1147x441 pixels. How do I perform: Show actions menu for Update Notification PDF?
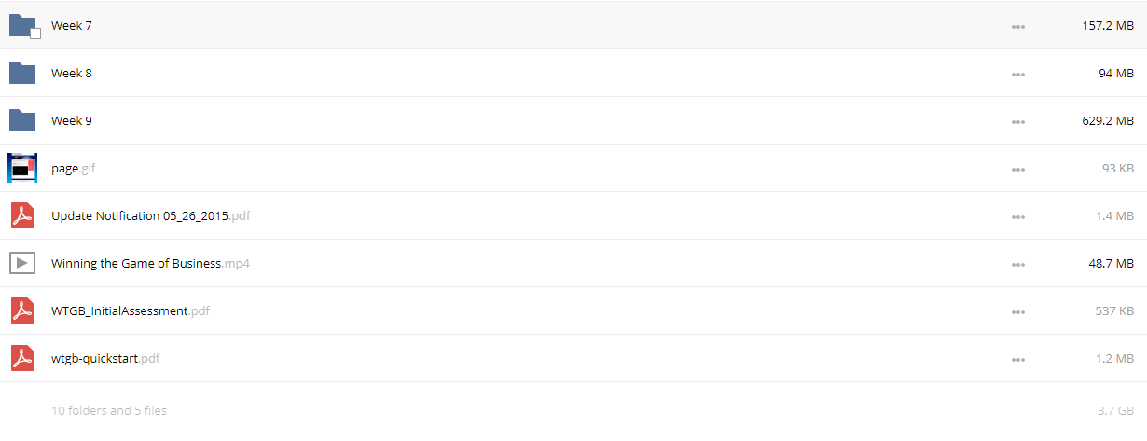coord(1018,217)
